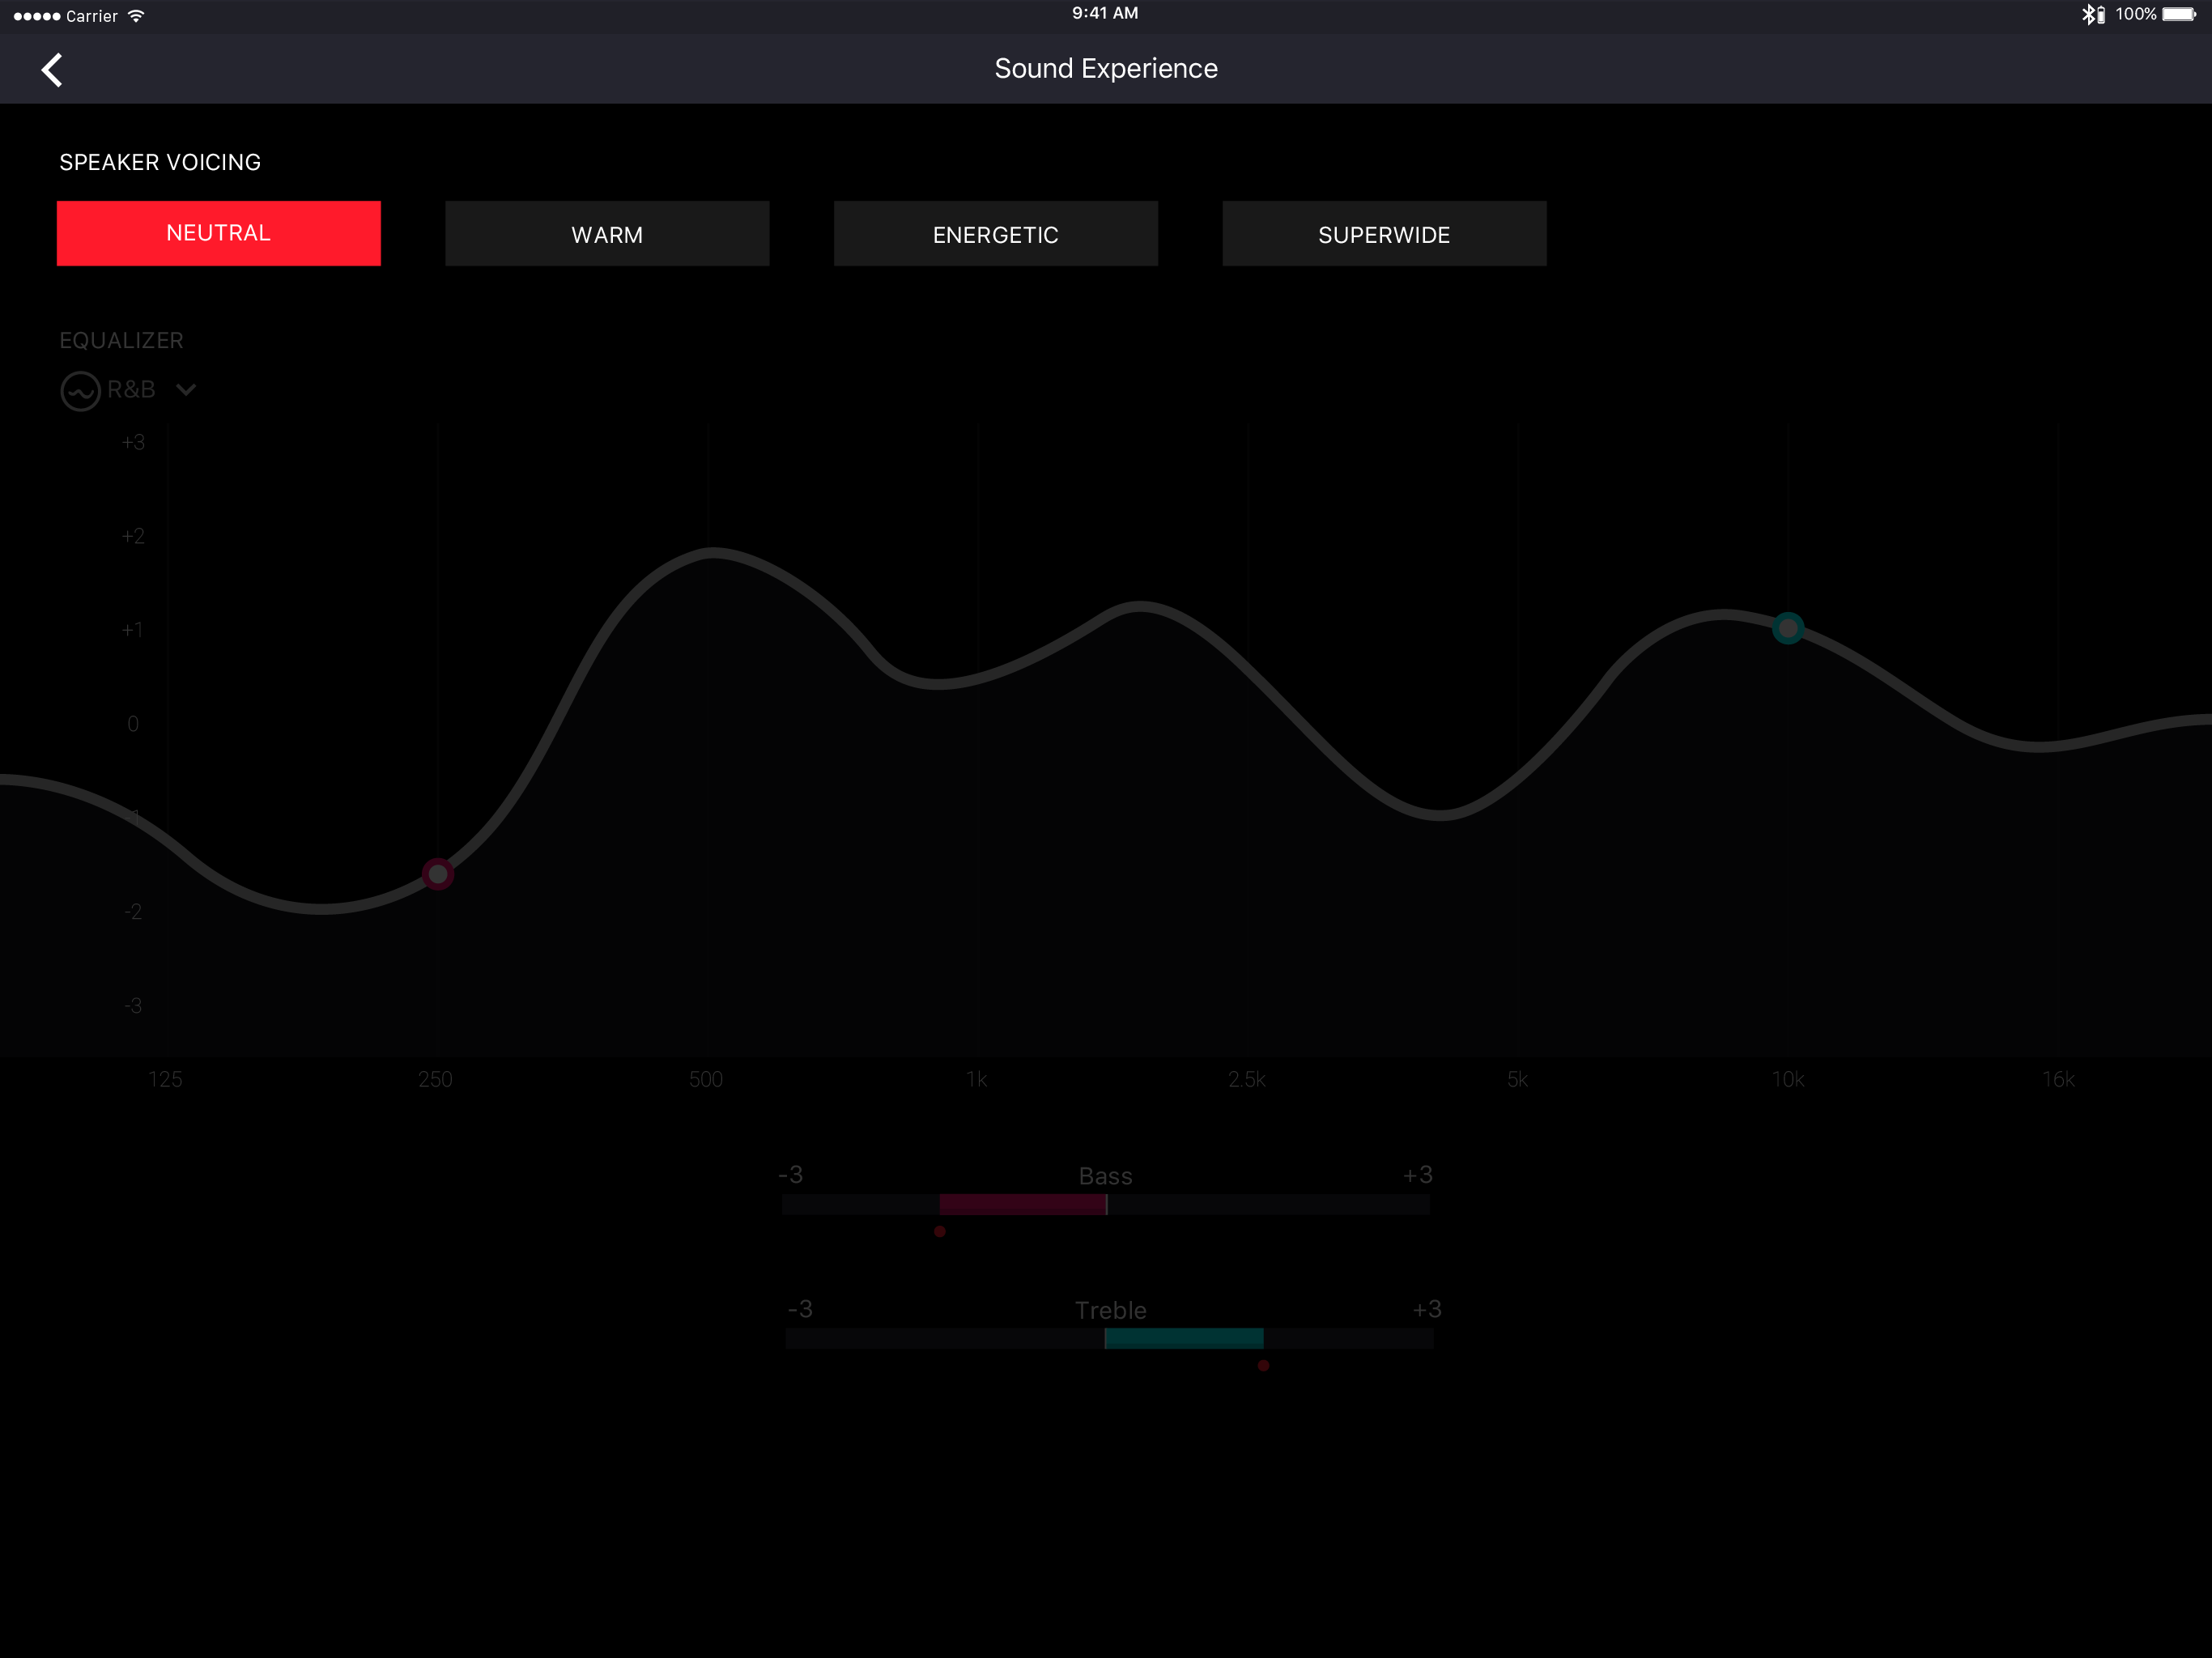Select NEUTRAL speaker voicing
The image size is (2212, 1658).
218,233
